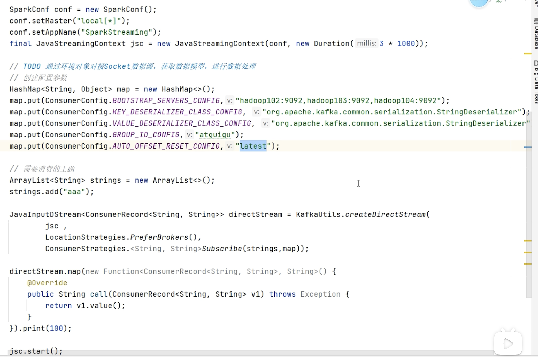Click blue caret-line marker in error stripe

(527, 147)
